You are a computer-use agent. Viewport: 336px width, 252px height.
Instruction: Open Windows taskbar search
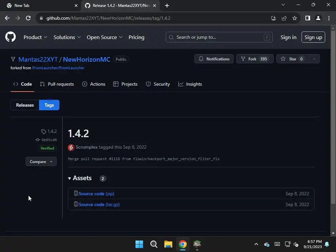pos(154,244)
